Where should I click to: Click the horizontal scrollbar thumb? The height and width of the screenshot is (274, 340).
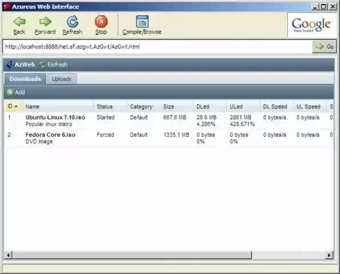click(132, 255)
